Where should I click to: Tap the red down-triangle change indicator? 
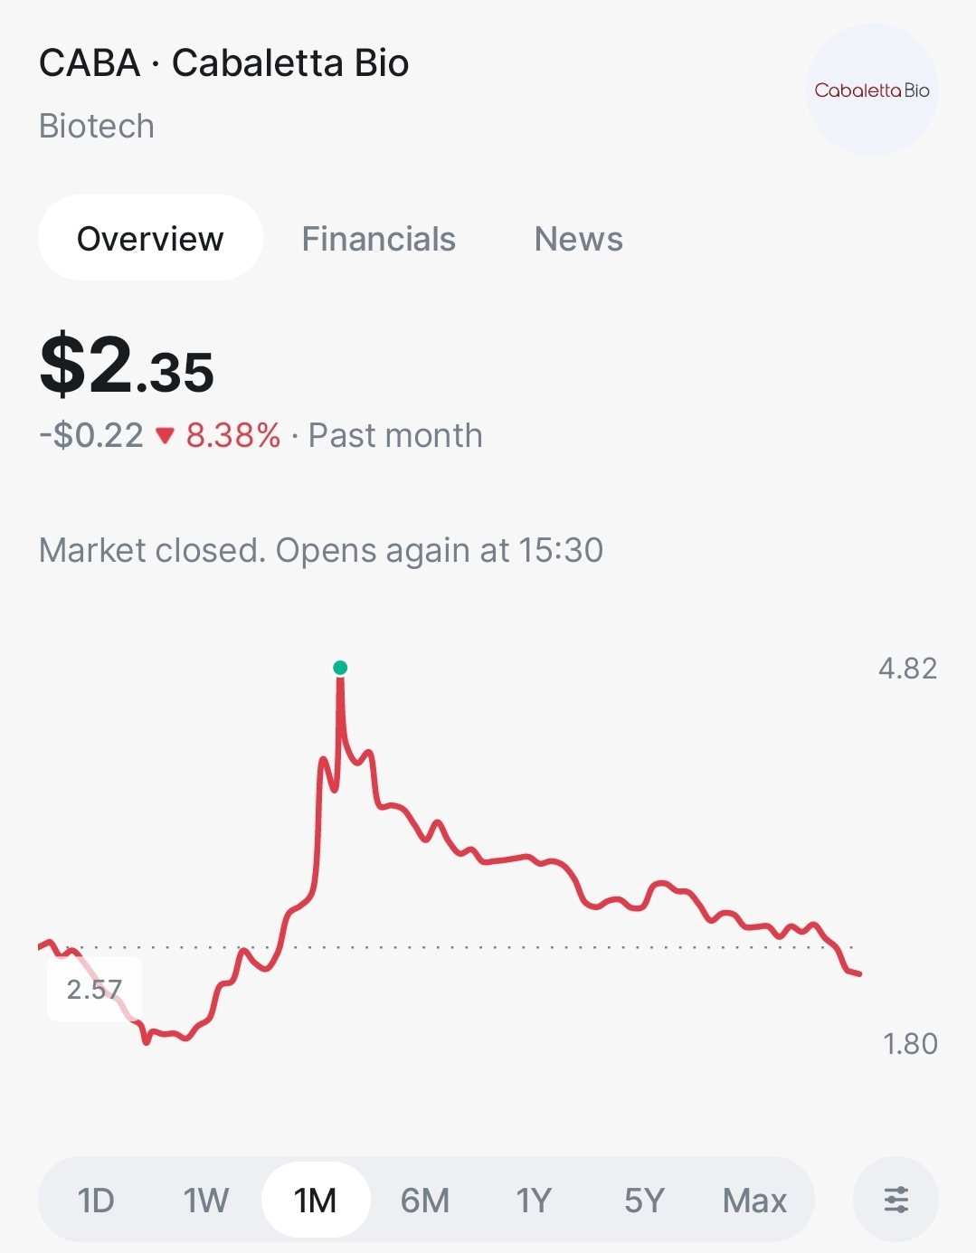[x=165, y=436]
